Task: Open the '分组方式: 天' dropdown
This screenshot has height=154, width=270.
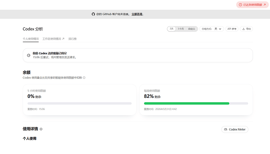Action: [x=211, y=29]
